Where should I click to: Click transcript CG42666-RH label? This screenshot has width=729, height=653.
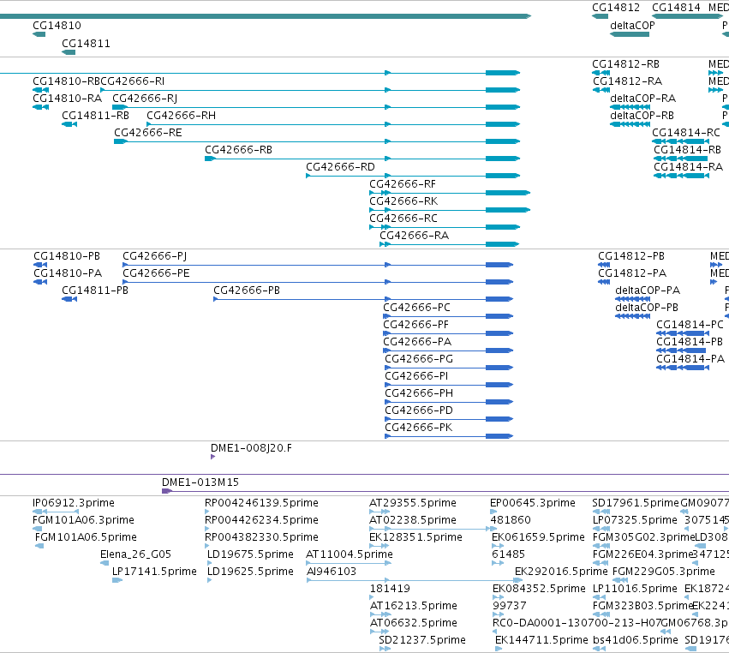182,116
